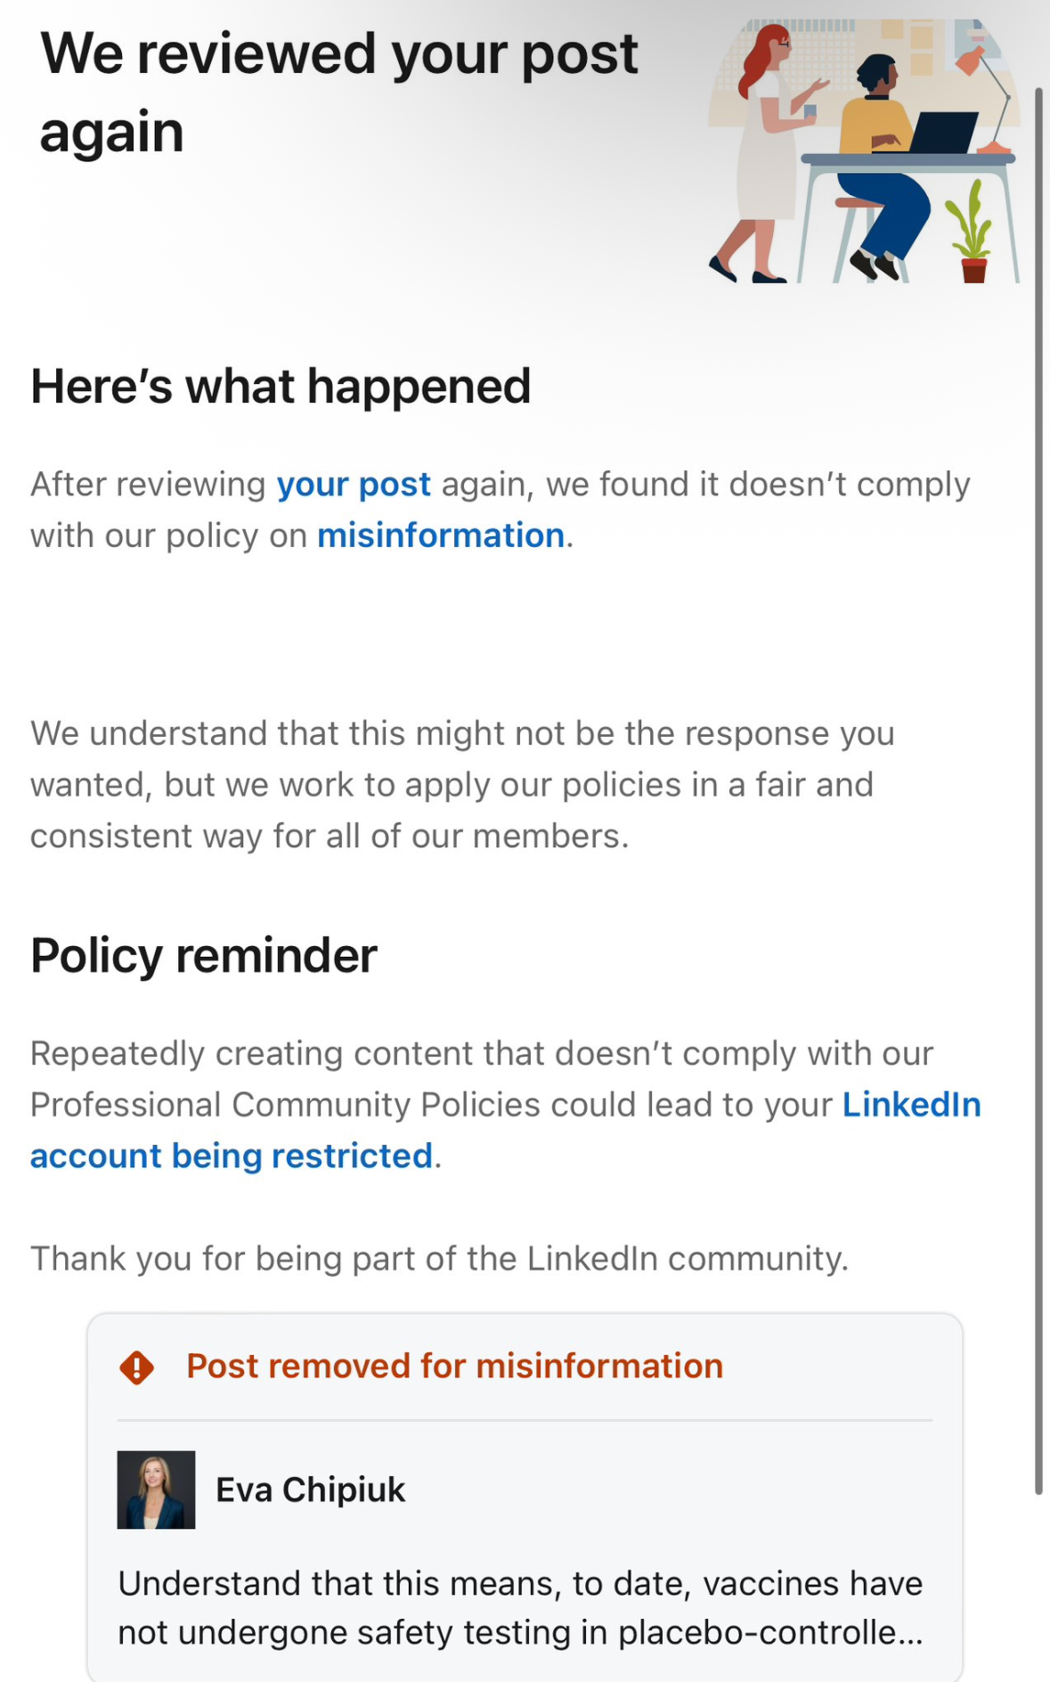Select the Eva Chipiuk author name
Image resolution: width=1050 pixels, height=1682 pixels.
[310, 1490]
